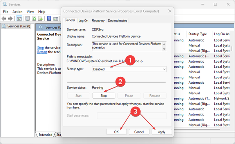Click the Cancel button
The image size is (235, 144).
139,132
